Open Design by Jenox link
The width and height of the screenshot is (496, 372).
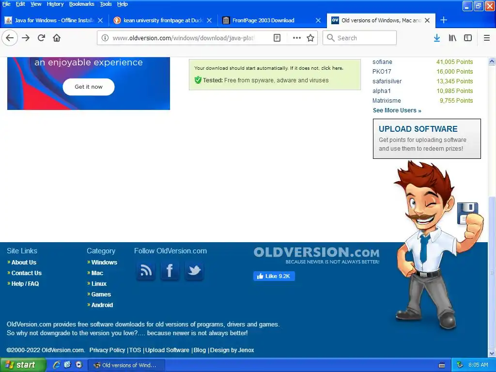[232, 350]
